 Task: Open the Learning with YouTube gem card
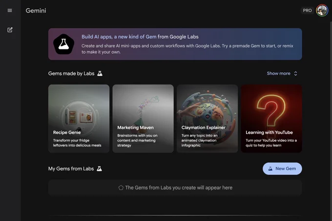tap(271, 118)
